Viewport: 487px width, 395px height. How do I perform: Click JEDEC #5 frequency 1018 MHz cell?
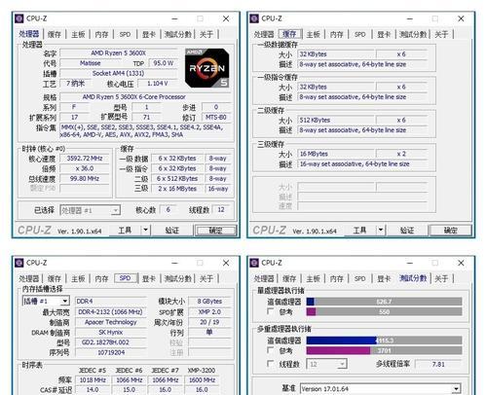click(x=93, y=379)
